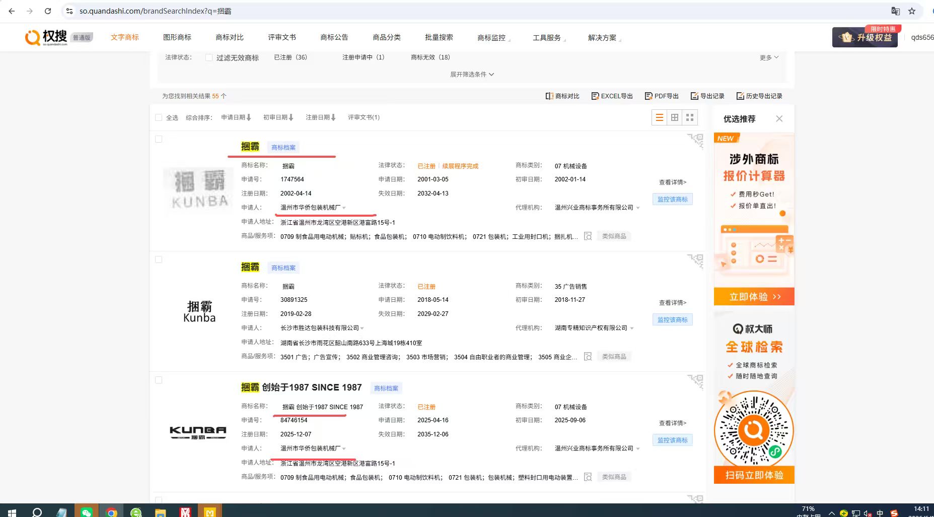Expand the 工具服务 menu
Viewport: 934px width, 517px height.
(x=549, y=38)
